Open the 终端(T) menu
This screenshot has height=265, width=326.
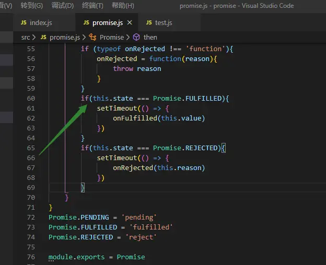click(92, 6)
